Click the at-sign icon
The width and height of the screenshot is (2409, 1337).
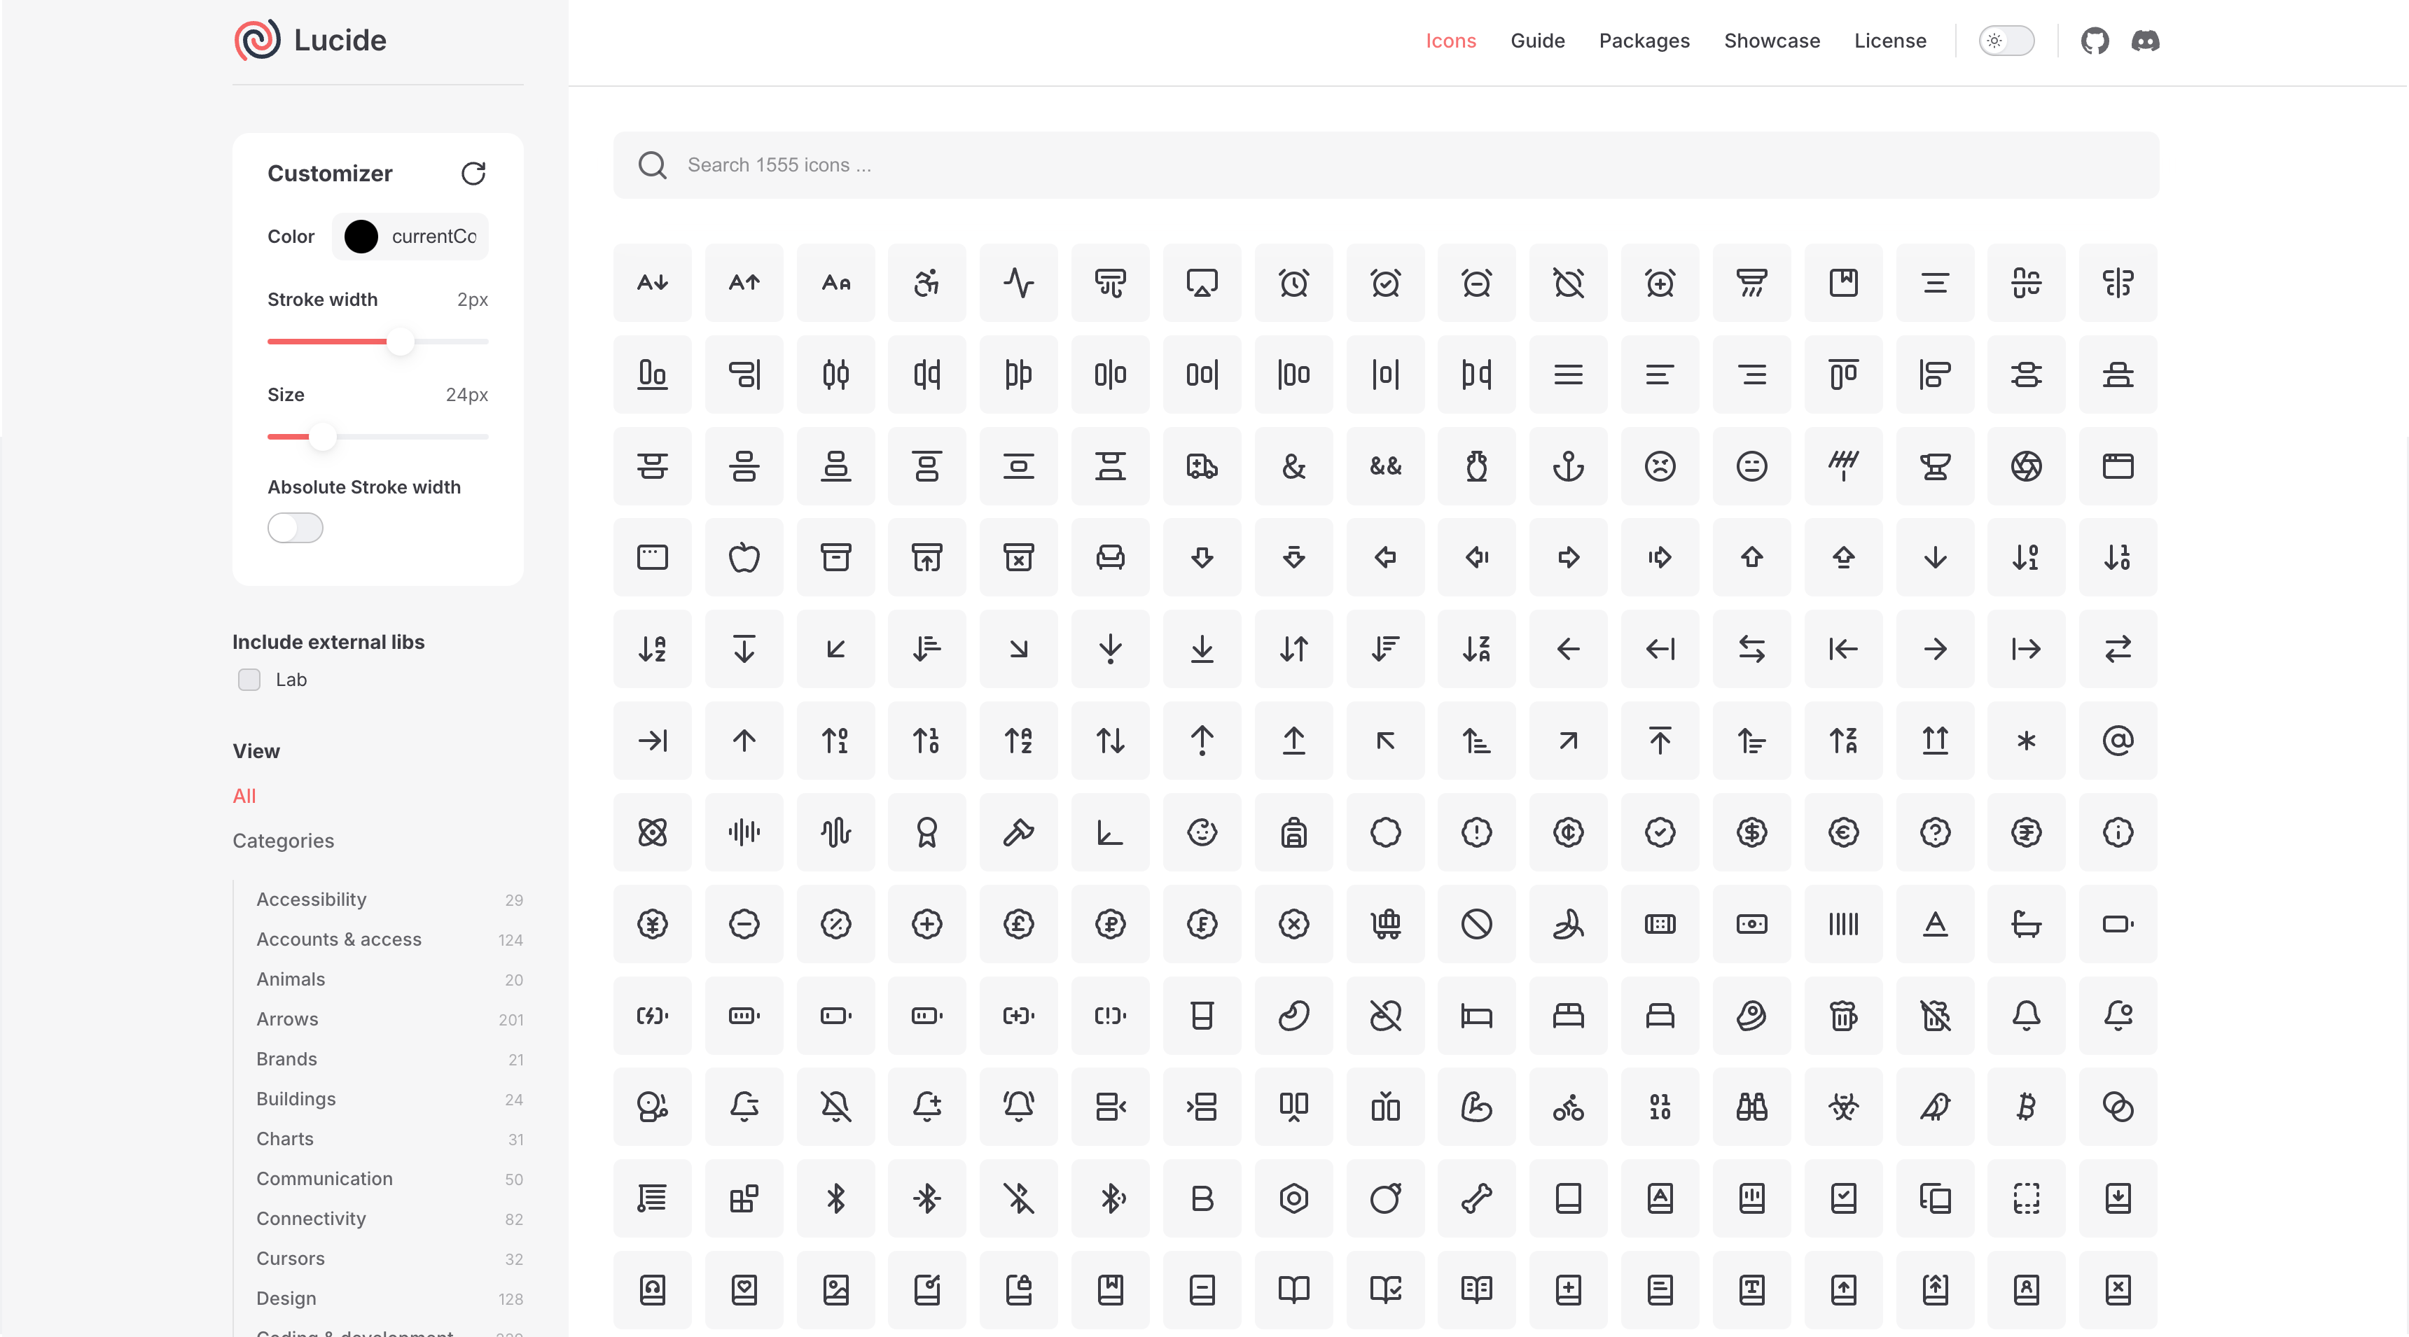[x=2118, y=741]
